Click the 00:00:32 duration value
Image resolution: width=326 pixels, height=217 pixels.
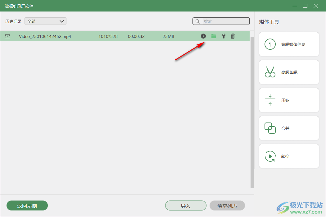tap(136, 36)
